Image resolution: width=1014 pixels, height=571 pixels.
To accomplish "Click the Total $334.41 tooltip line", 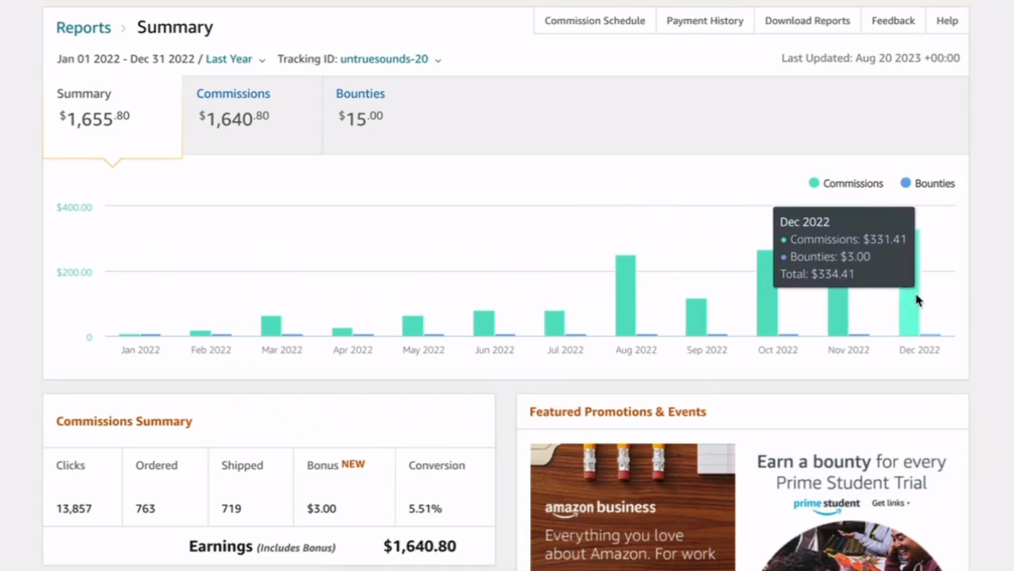I will click(817, 275).
